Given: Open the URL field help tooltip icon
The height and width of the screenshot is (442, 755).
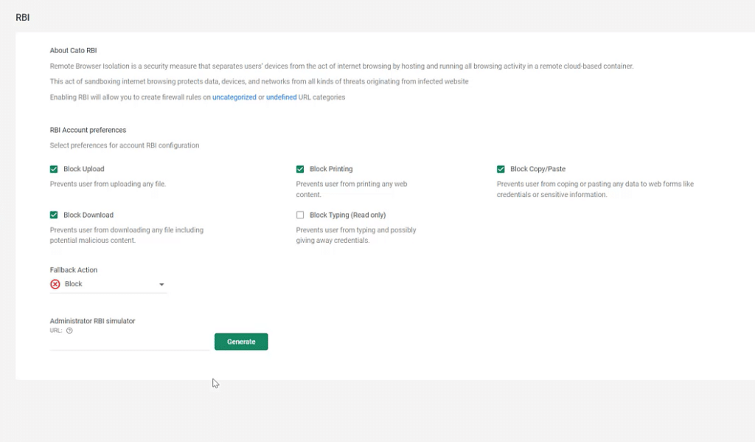Looking at the screenshot, I should point(69,330).
